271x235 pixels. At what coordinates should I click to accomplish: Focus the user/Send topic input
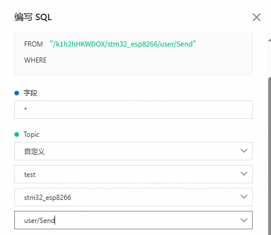133,220
